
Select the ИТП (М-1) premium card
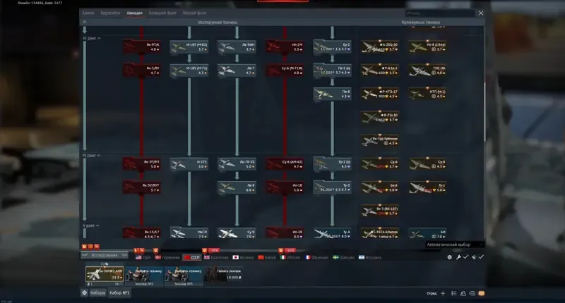428,94
